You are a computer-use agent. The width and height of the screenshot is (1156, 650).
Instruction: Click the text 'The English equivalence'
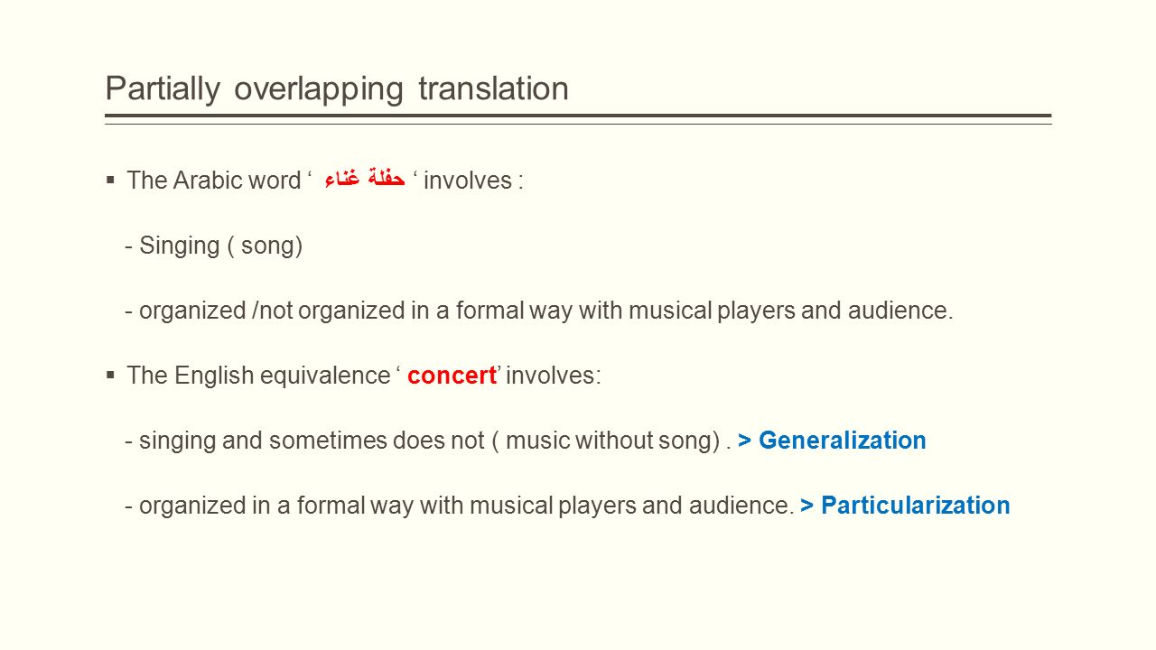(257, 376)
